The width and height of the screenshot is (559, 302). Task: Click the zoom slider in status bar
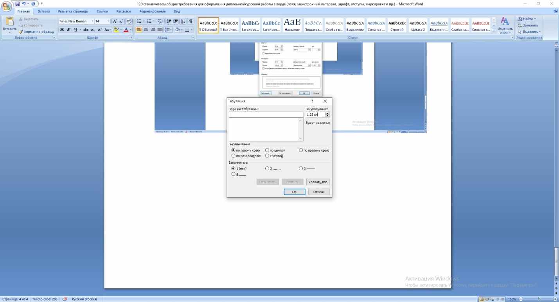point(539,299)
